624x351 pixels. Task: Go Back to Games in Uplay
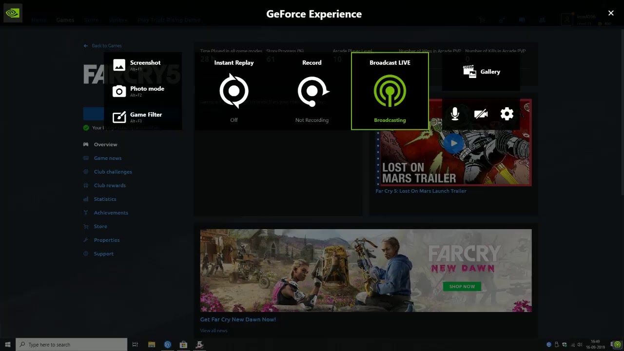pyautogui.click(x=103, y=46)
